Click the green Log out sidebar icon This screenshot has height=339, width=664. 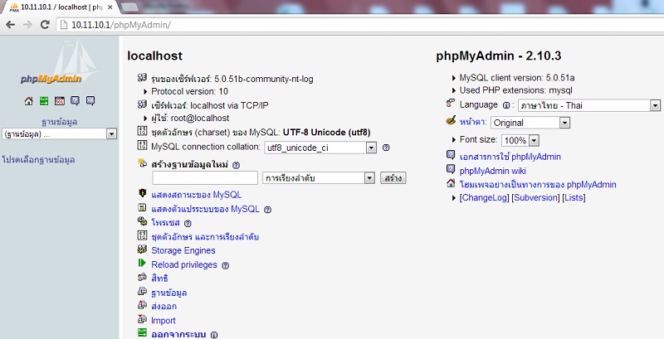pyautogui.click(x=44, y=101)
